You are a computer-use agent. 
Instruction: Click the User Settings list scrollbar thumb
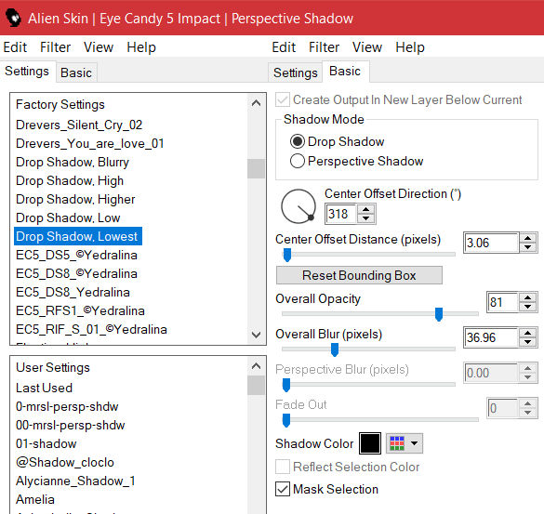coord(256,386)
